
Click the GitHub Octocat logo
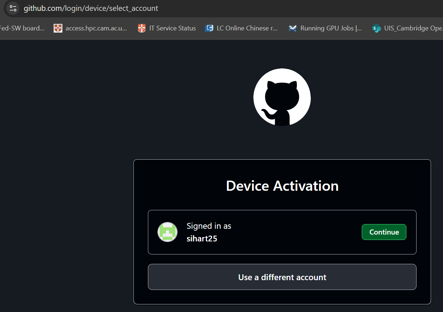pyautogui.click(x=282, y=97)
